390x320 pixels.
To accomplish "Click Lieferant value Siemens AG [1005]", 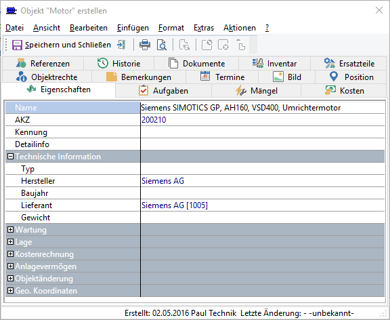I will click(x=175, y=205).
